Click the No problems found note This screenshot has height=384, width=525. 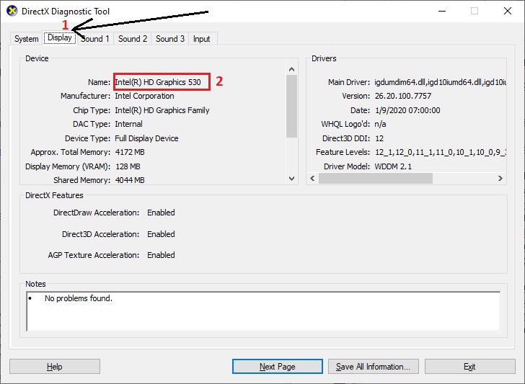(79, 298)
